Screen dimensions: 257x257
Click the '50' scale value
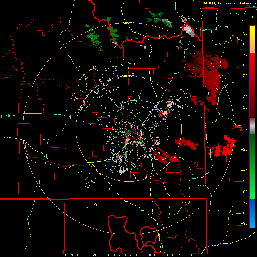(245, 76)
